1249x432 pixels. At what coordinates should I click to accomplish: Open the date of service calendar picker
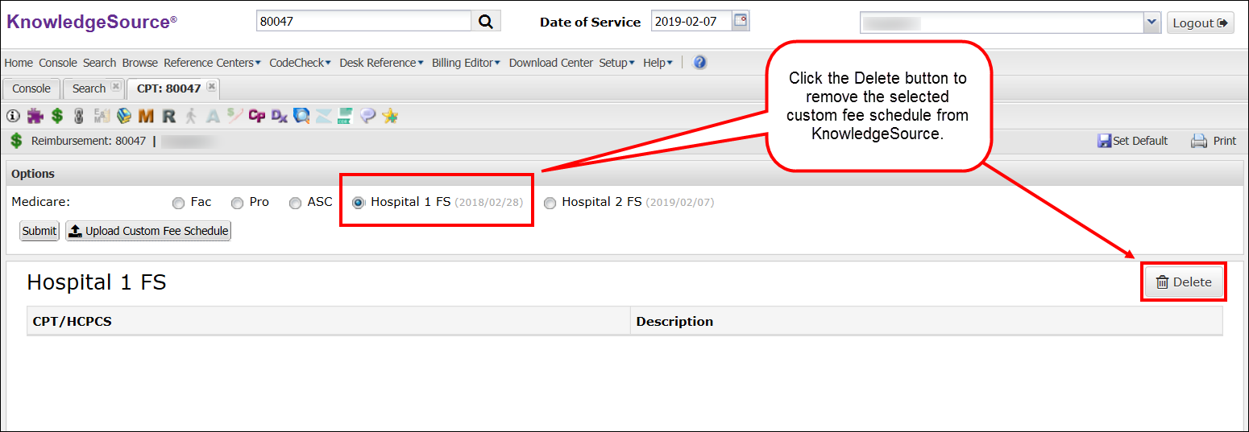point(740,22)
